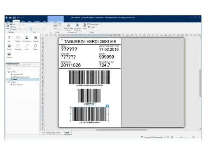
Task: Click the Undo arrow in title bar
Action: click(19, 18)
